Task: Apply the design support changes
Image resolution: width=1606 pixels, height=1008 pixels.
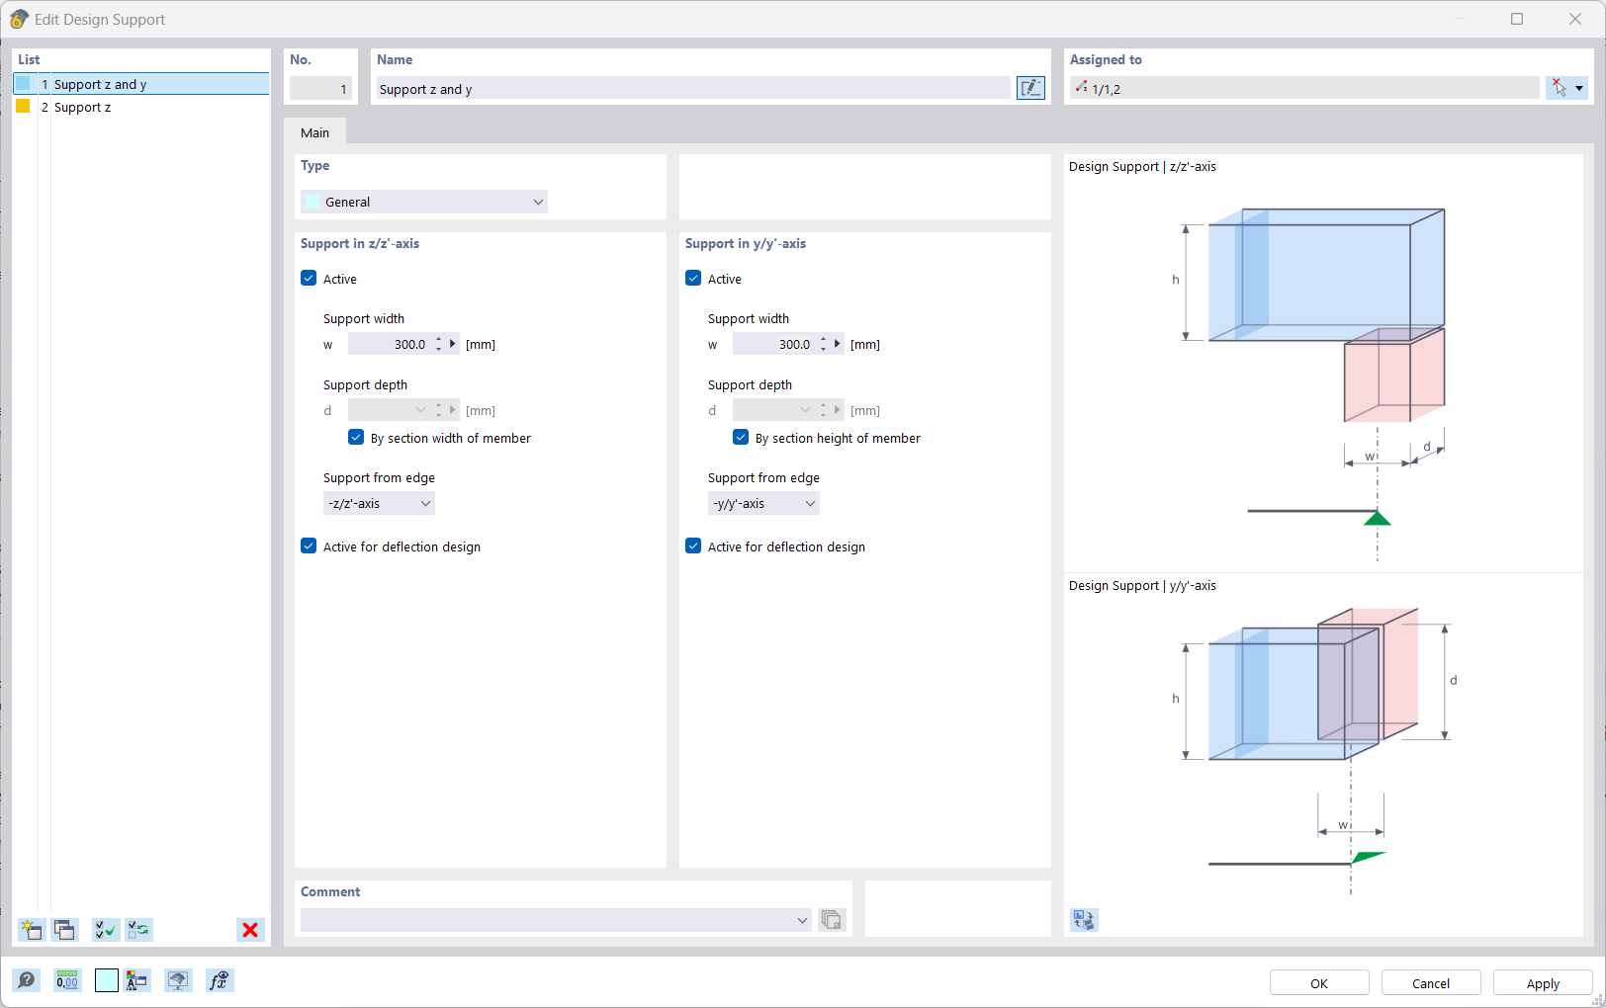Action: click(1542, 982)
